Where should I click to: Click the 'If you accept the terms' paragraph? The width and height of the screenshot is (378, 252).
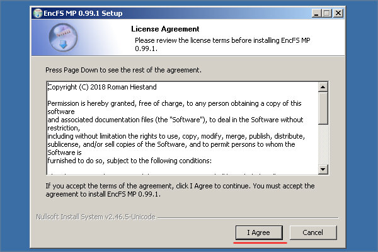180,190
